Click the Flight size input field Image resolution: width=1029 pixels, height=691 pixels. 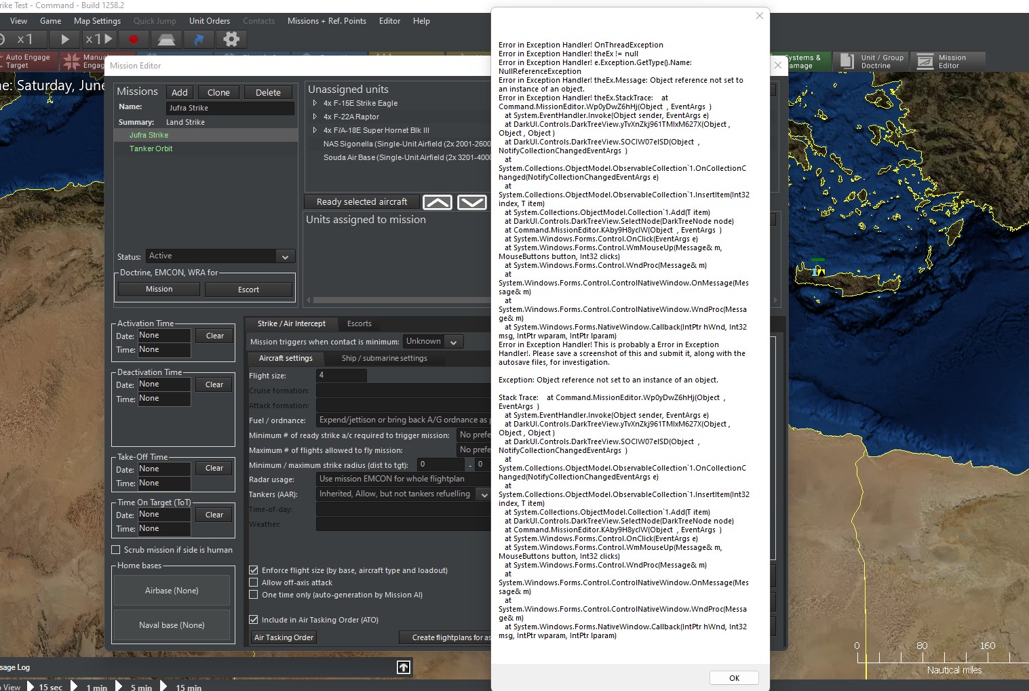341,376
